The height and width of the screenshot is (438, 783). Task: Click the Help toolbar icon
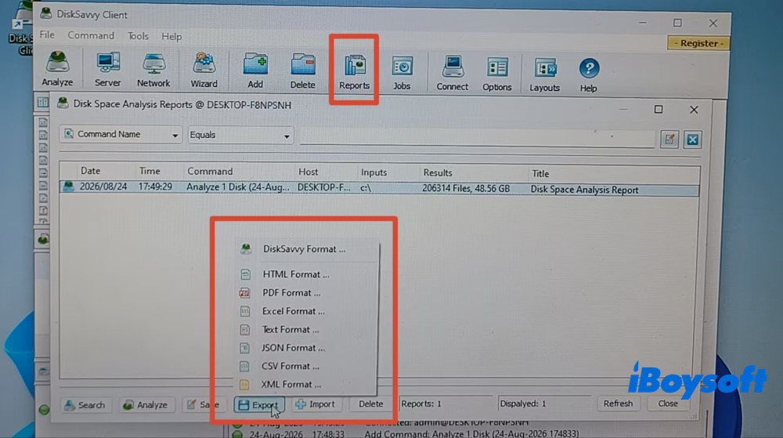(588, 74)
